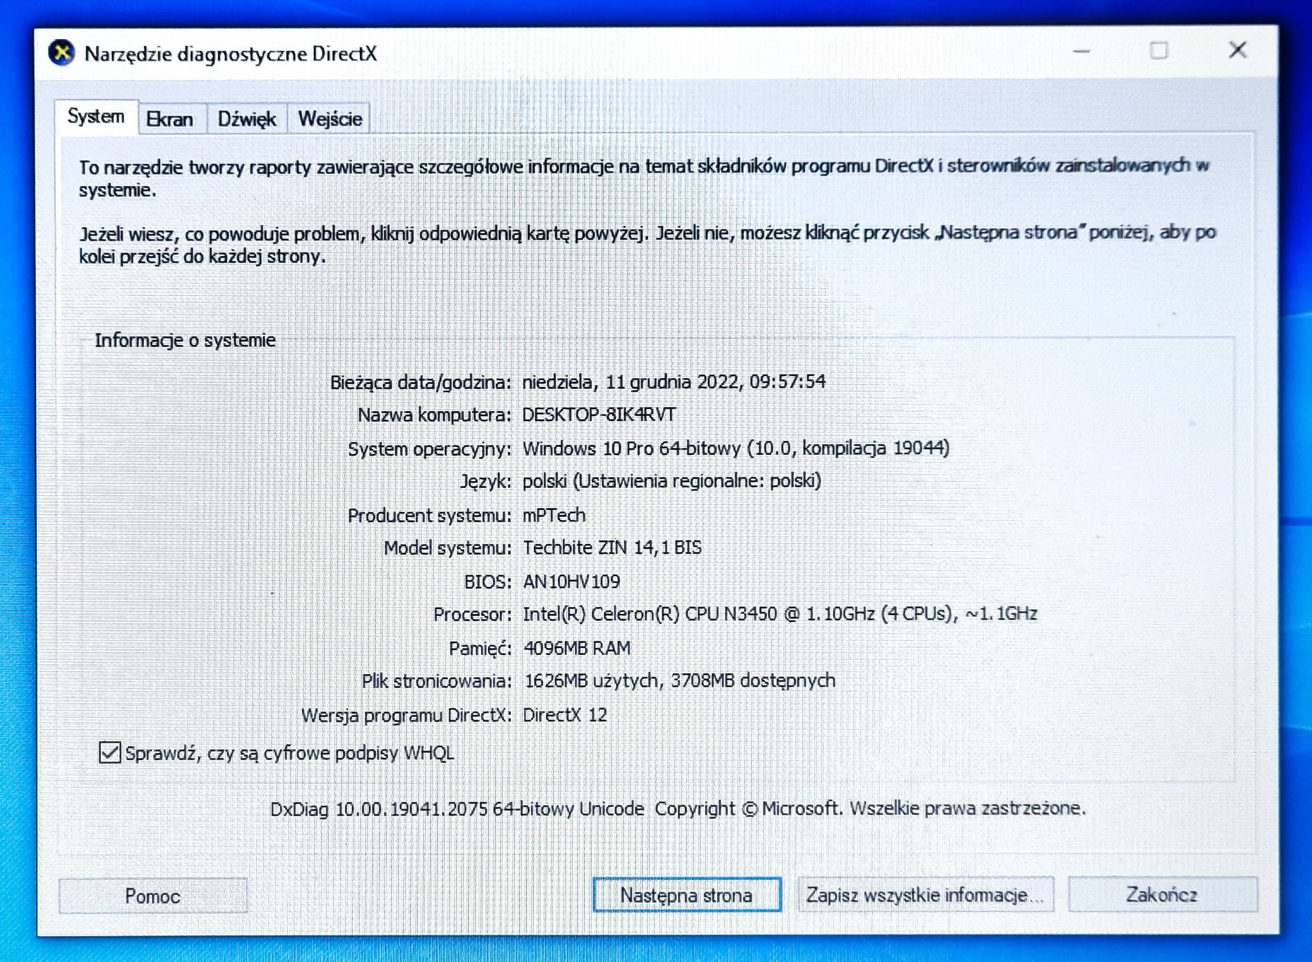Click the 'Model systemu:' label
1312x962 pixels.
(448, 548)
